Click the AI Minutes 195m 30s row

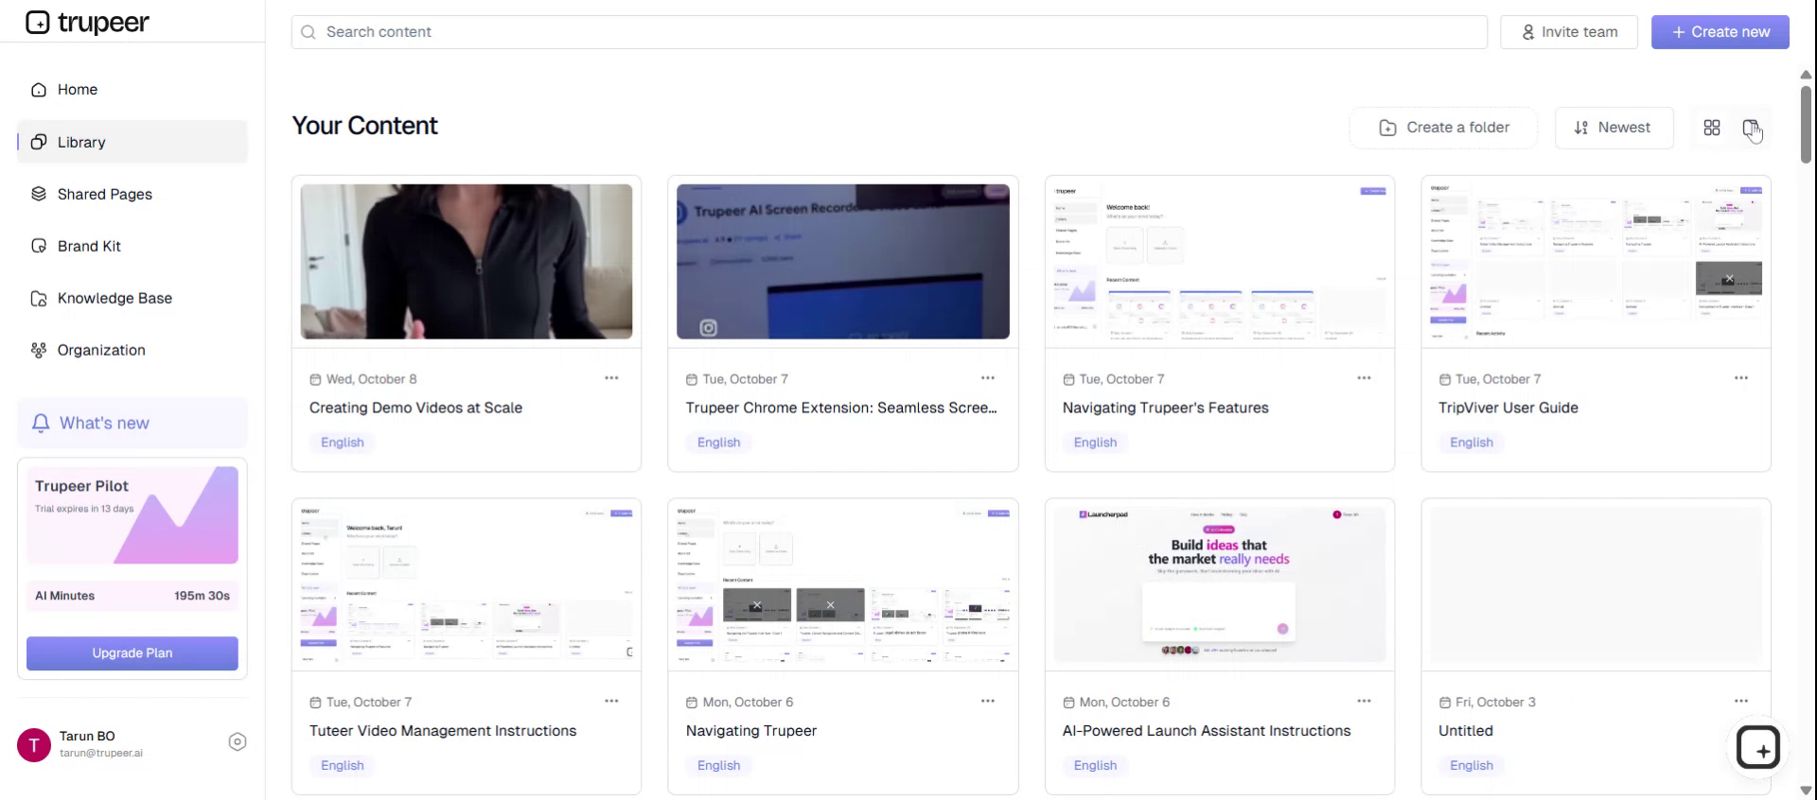(132, 596)
